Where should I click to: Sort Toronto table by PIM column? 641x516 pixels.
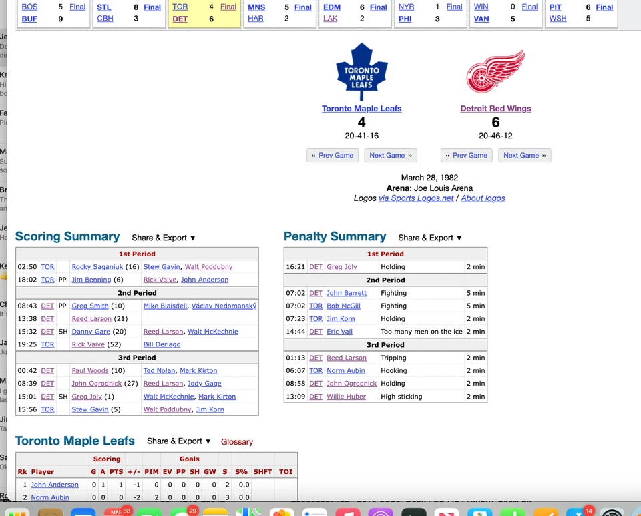point(152,471)
